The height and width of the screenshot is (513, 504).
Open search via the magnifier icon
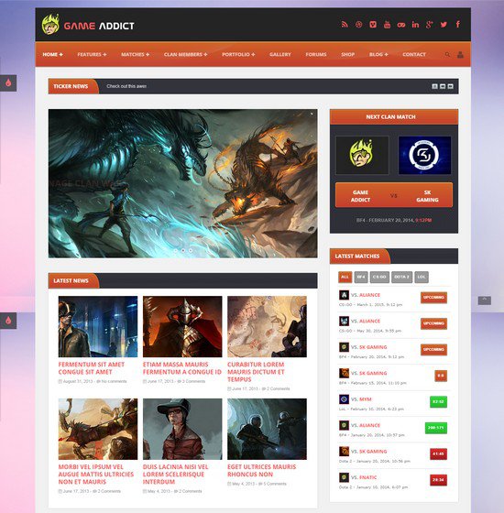coord(447,55)
